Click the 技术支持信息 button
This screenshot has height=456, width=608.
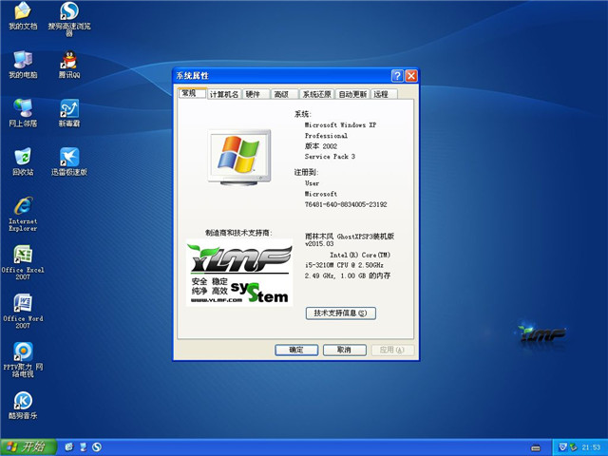coord(341,313)
